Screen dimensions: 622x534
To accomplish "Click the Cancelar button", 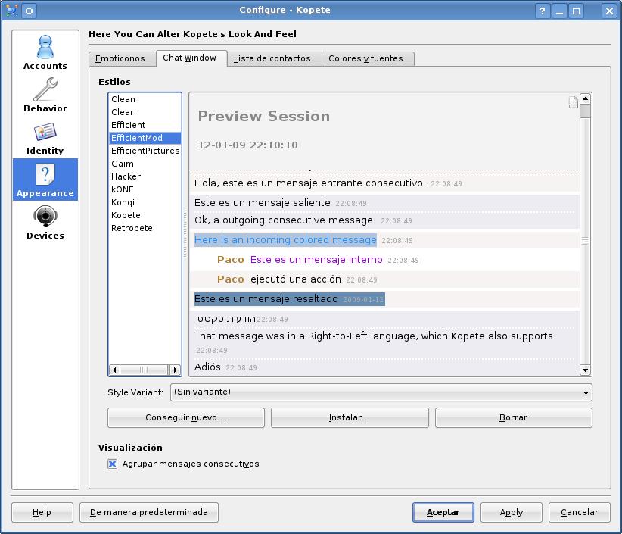I will click(x=579, y=512).
